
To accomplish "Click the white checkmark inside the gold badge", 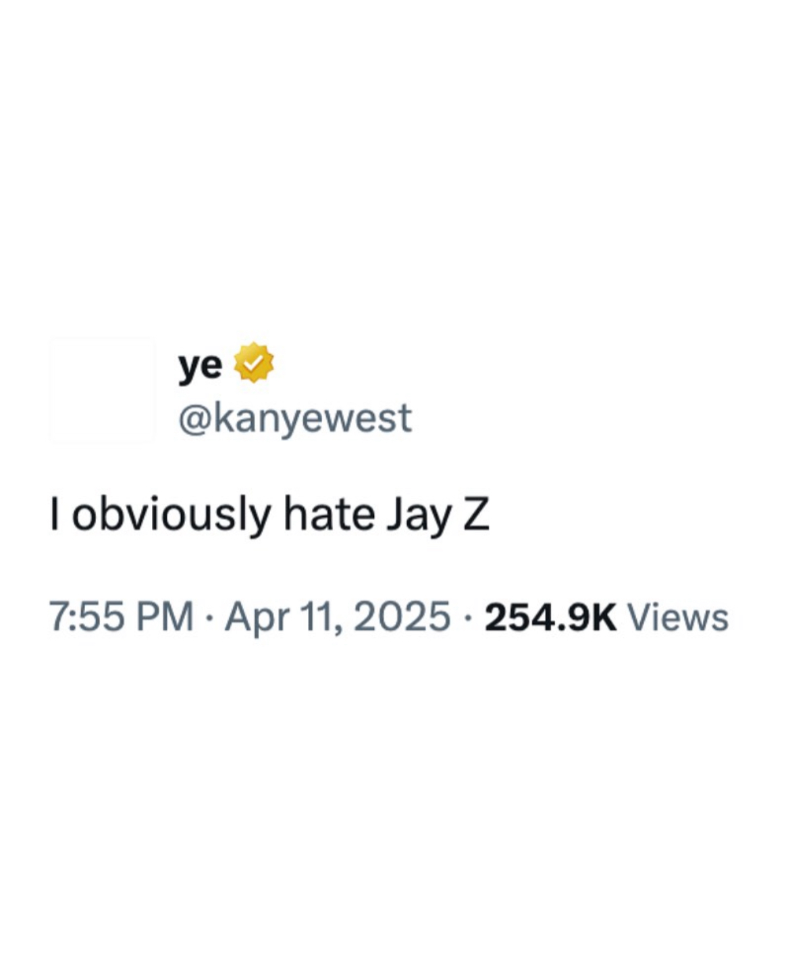I will 254,364.
